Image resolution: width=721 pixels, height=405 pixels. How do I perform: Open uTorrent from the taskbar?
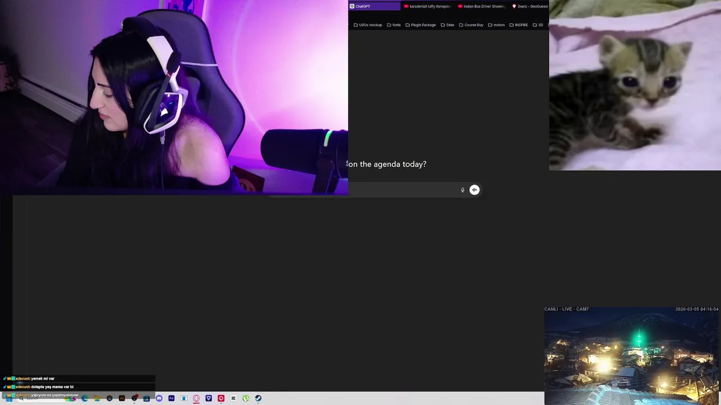(x=246, y=398)
